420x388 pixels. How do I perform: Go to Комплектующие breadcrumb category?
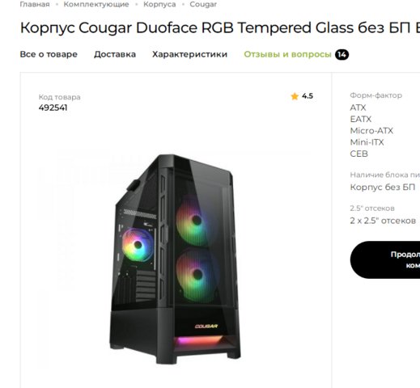coord(96,4)
